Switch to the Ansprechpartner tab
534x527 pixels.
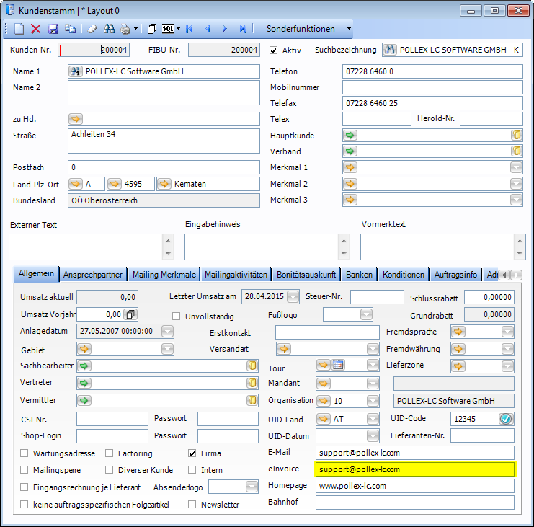[93, 275]
